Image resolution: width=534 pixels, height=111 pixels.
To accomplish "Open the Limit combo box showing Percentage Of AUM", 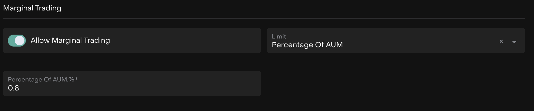I will click(x=396, y=41).
